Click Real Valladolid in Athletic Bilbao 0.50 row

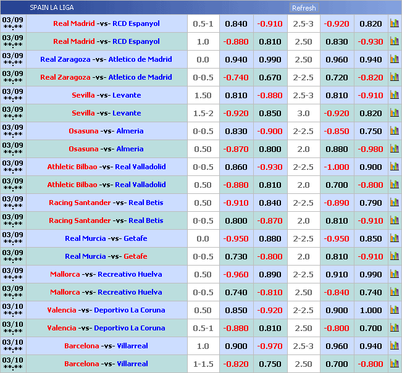tap(140, 185)
